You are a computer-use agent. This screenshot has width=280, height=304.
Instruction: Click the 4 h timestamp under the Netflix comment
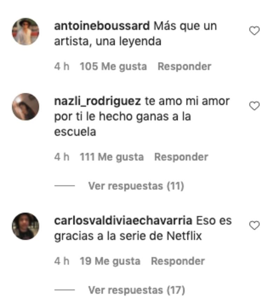click(x=62, y=261)
